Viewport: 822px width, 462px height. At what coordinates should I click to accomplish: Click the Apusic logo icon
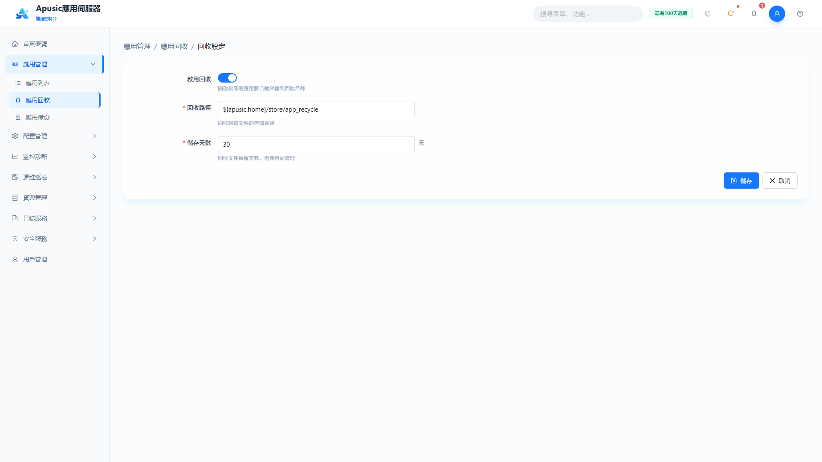pyautogui.click(x=22, y=13)
